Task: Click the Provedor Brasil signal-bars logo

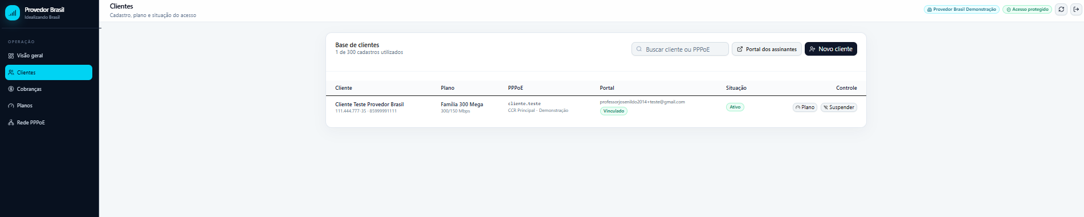Action: pyautogui.click(x=13, y=12)
